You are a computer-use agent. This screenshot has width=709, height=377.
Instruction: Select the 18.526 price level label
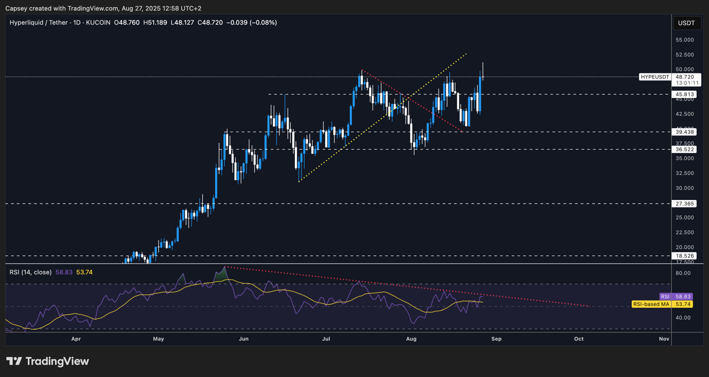685,255
